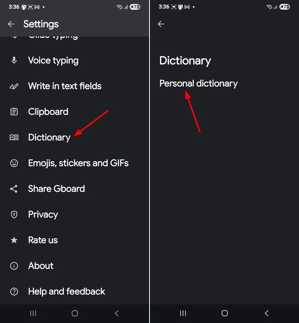Tap the Privacy shield icon
This screenshot has width=299, height=323.
[14, 215]
